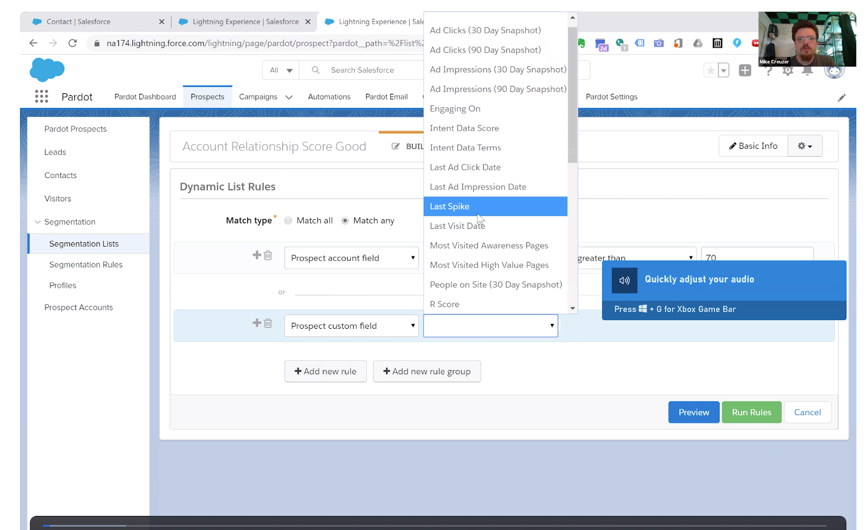The image size is (868, 530).
Task: Click the Salesforce cloud logo
Action: 47,69
